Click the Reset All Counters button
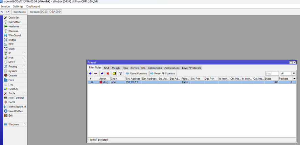Image resolution: width=300 pixels, height=145 pixels. point(163,74)
